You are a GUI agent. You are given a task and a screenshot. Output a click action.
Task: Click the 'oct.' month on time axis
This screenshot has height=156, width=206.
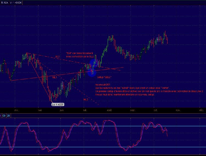[x=155, y=110]
